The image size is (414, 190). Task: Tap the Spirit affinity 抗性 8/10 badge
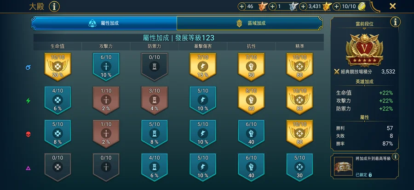pyautogui.click(x=251, y=101)
